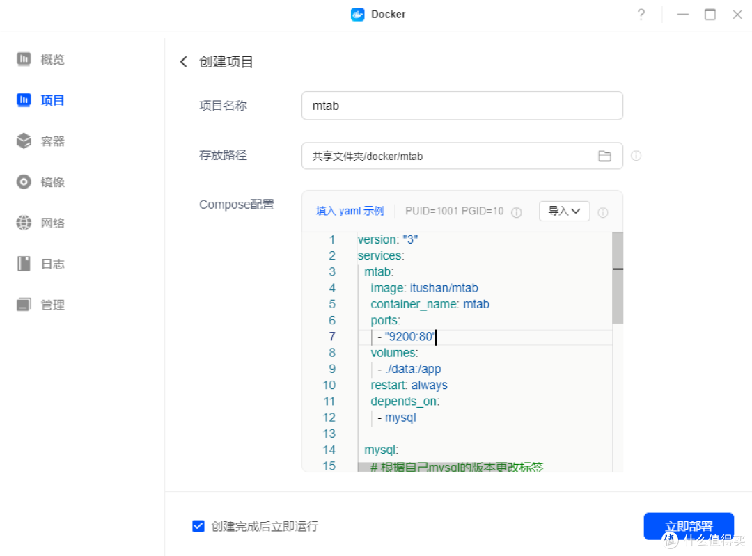Click the Docker whale logo in title bar
752x556 pixels.
[x=357, y=14]
